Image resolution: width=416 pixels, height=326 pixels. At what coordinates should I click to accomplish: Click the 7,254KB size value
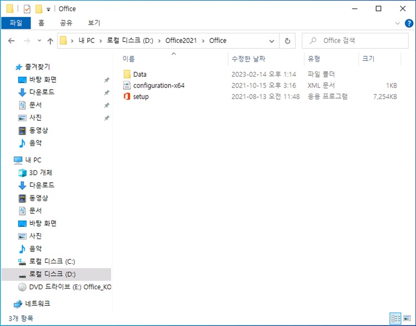point(385,96)
